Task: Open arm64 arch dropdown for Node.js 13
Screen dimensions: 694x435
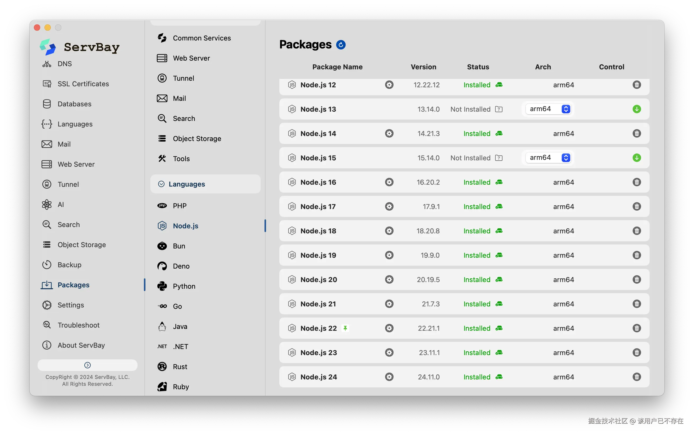Action: click(x=548, y=109)
